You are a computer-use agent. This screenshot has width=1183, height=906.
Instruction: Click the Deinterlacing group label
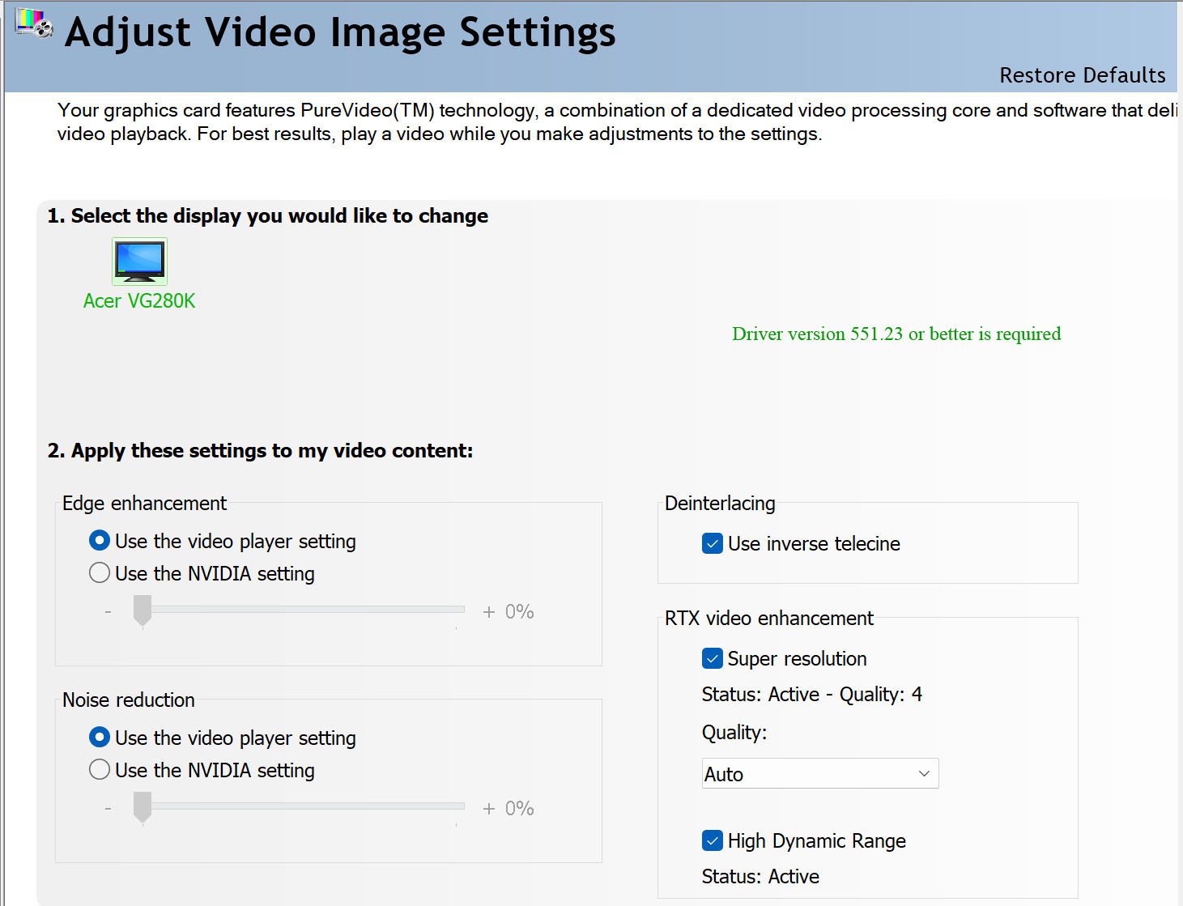click(720, 504)
